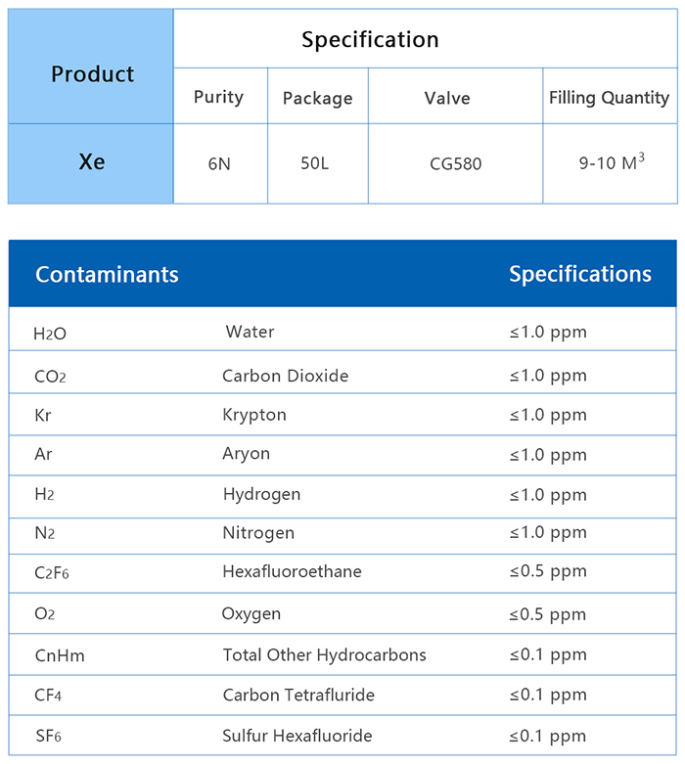Viewport: 685px width, 764px height.
Task: Select the 50L package value
Action: [315, 163]
